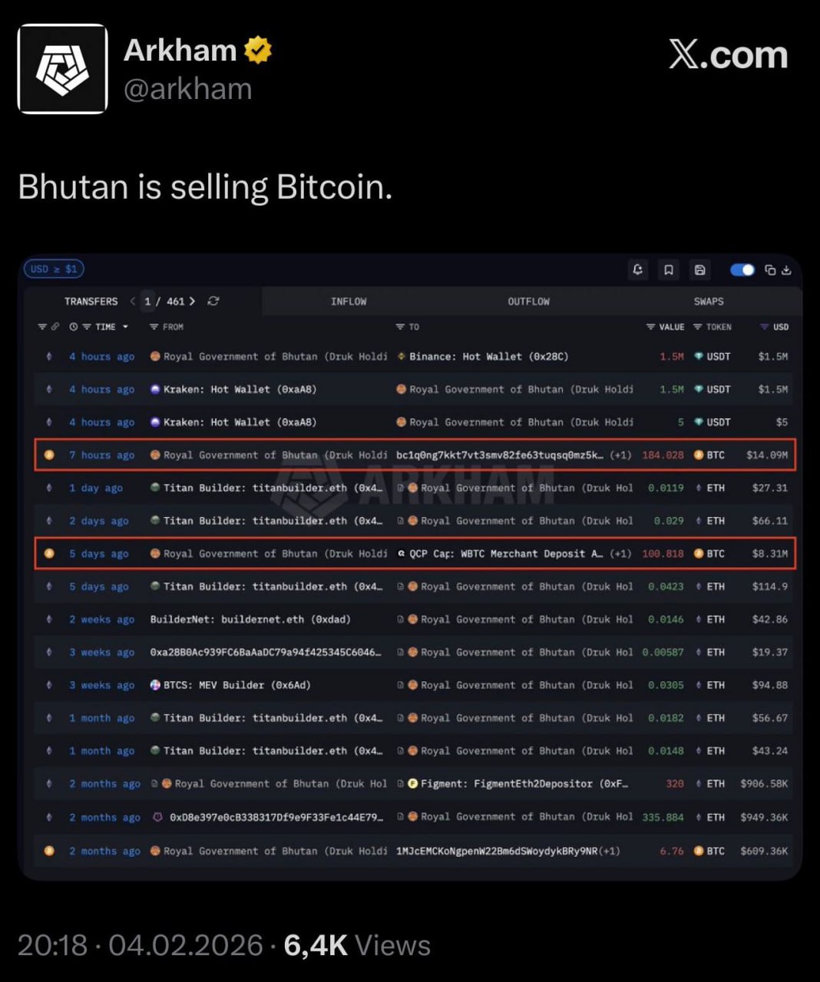
Task: Switch to the OUTFLOW tab
Action: click(x=528, y=302)
